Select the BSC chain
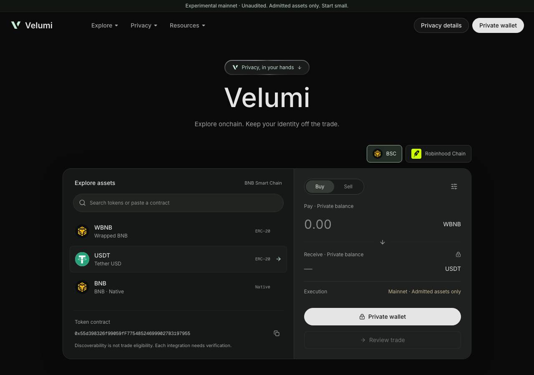Screen dimensions: 534x375 [x=384, y=154]
